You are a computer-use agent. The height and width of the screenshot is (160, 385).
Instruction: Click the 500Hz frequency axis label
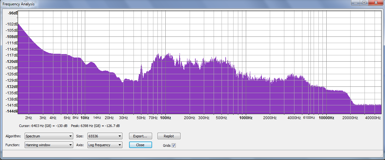coord(222,118)
